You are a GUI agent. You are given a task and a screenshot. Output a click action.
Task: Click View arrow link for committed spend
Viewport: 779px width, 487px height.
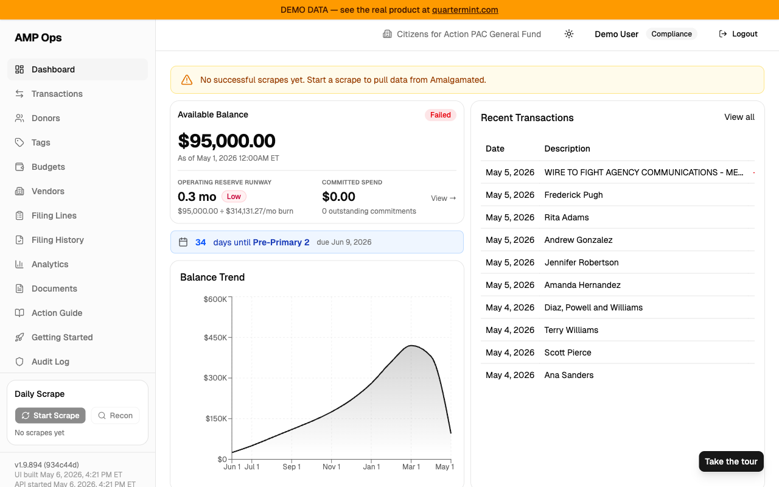coord(444,198)
